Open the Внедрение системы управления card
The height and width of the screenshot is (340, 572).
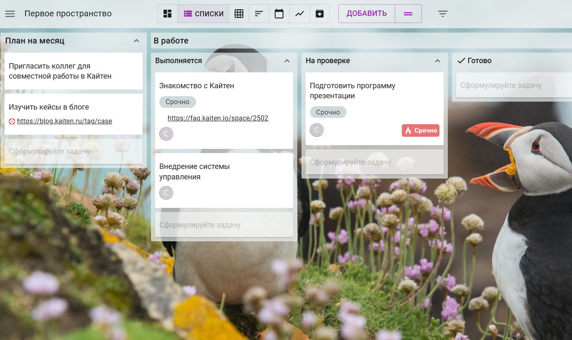coord(195,171)
